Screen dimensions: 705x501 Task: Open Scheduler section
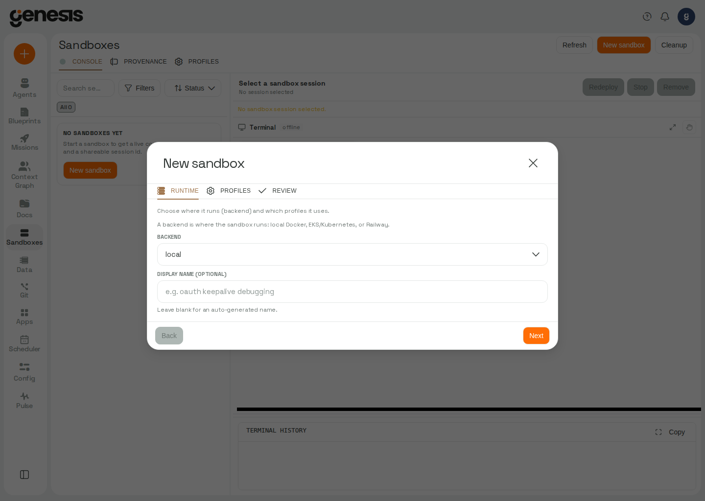pyautogui.click(x=24, y=344)
